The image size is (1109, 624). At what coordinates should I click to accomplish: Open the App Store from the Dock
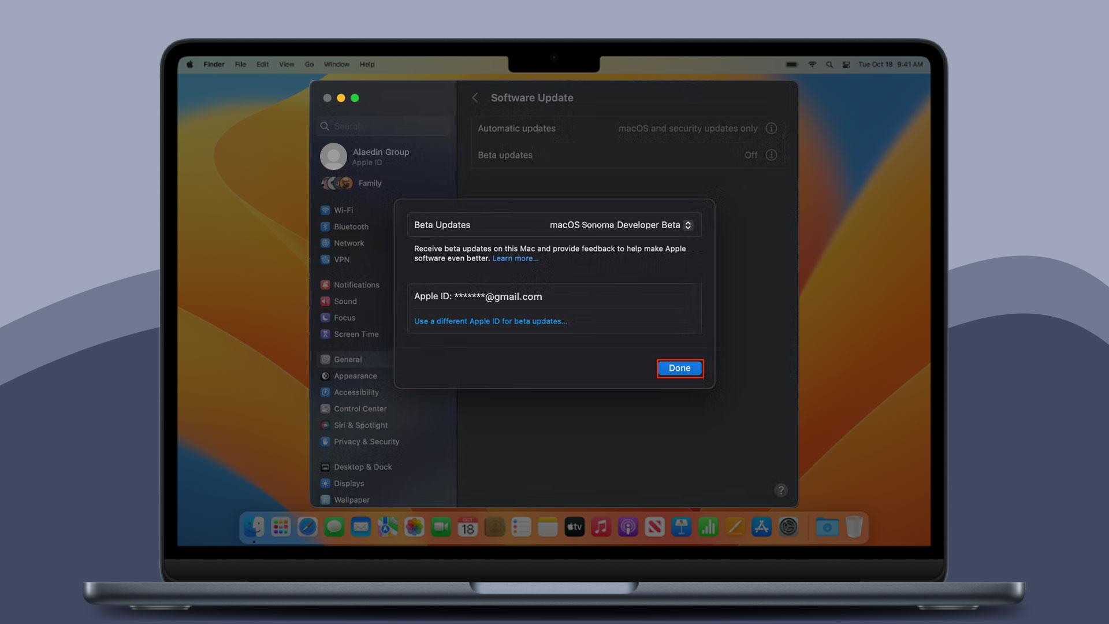pos(761,527)
